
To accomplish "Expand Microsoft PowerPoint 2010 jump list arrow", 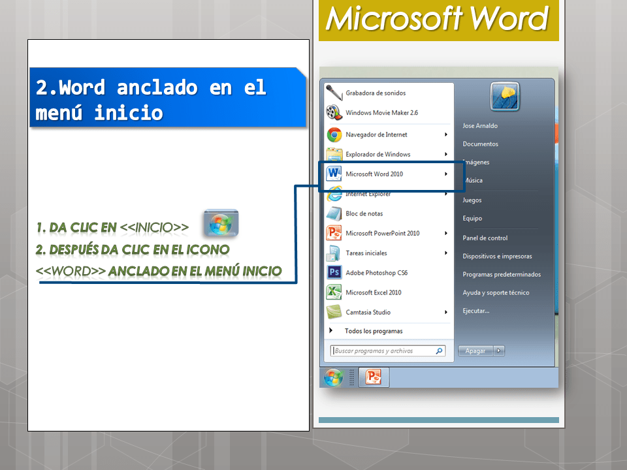I will click(x=446, y=233).
